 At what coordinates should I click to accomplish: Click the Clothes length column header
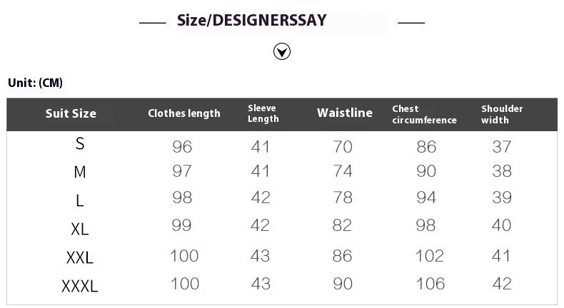(183, 113)
